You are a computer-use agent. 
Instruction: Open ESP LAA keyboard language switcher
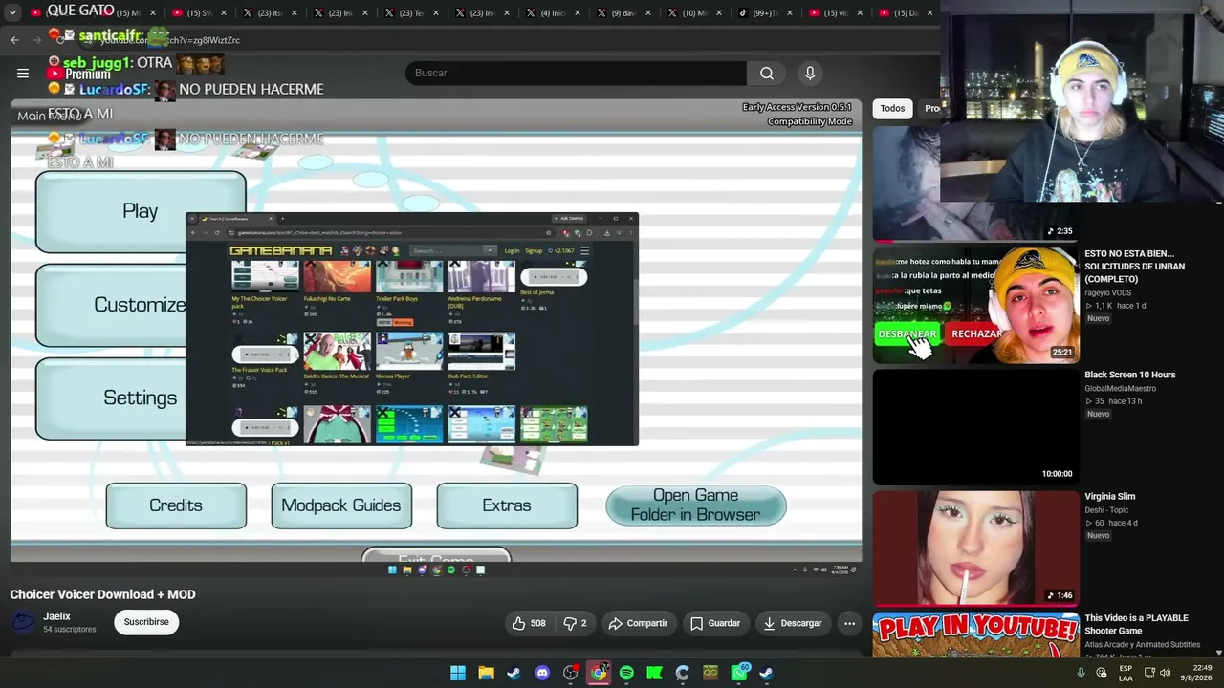(1126, 673)
